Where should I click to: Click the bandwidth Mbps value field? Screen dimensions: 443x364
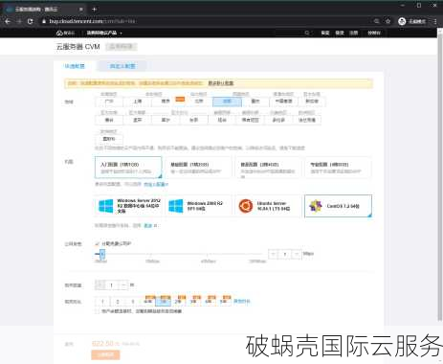(285, 254)
